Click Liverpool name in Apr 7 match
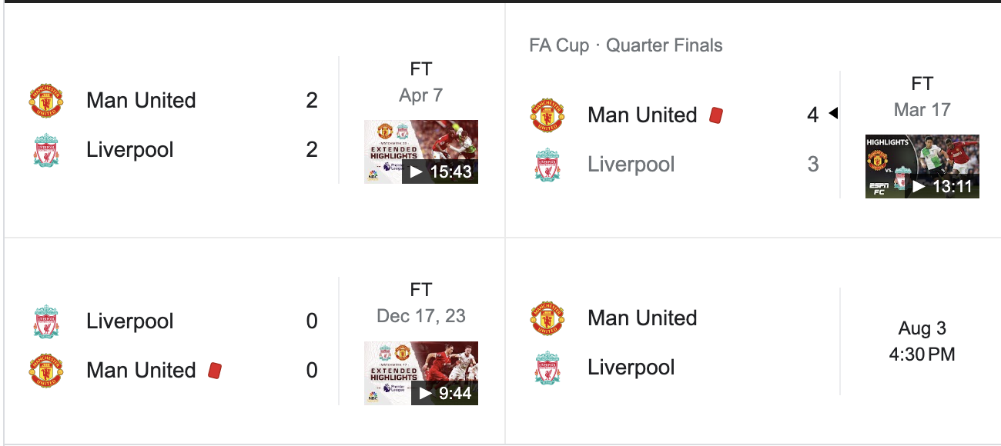 [x=130, y=150]
